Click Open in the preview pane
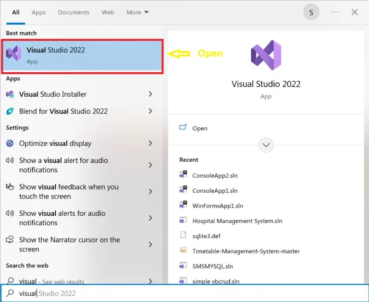This screenshot has height=302, width=369. 200,128
